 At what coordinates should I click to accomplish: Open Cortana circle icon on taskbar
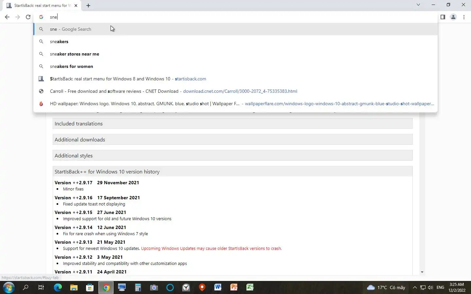tap(170, 287)
